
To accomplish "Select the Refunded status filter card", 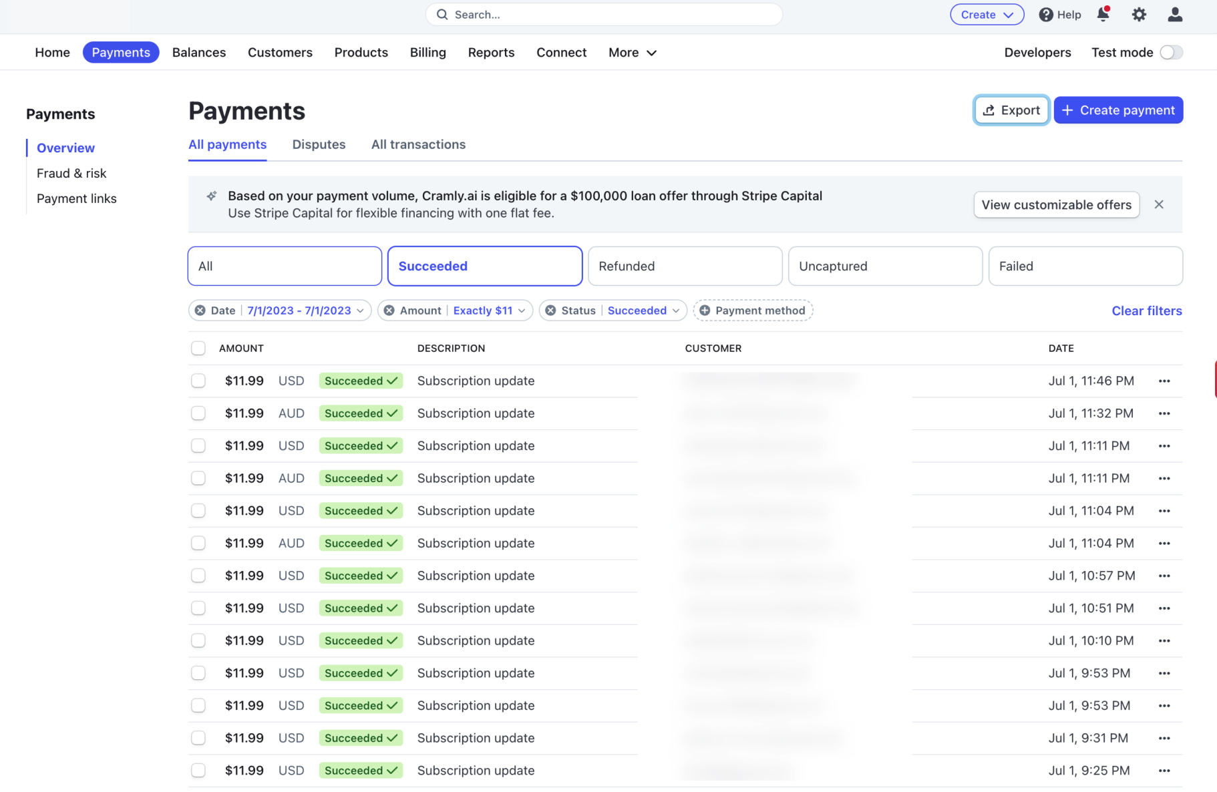I will pyautogui.click(x=685, y=266).
